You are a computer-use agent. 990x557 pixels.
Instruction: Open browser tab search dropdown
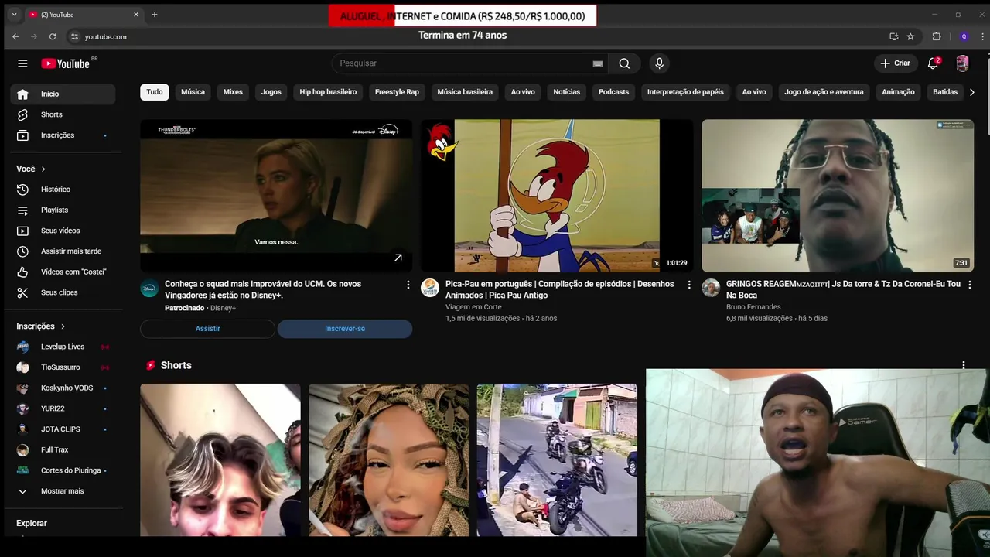(x=14, y=15)
